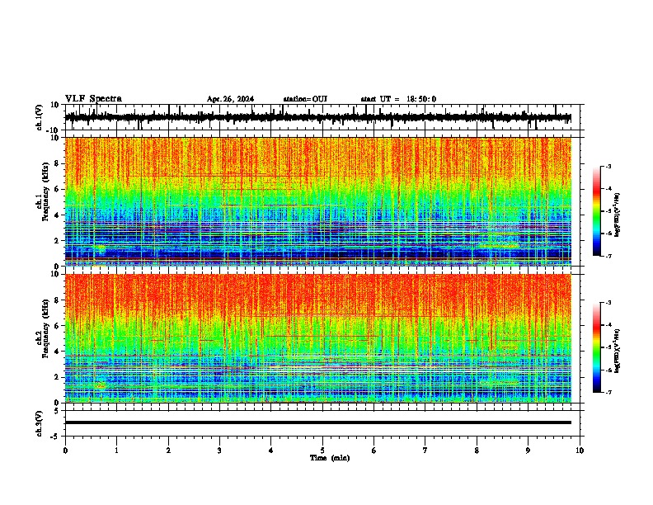Click the "8" tick label on the Time axis
This screenshot has height=505, width=653.
coord(477,451)
